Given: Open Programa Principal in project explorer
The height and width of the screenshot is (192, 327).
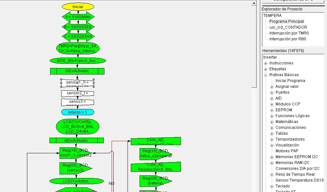Looking at the screenshot, I should click(287, 21).
